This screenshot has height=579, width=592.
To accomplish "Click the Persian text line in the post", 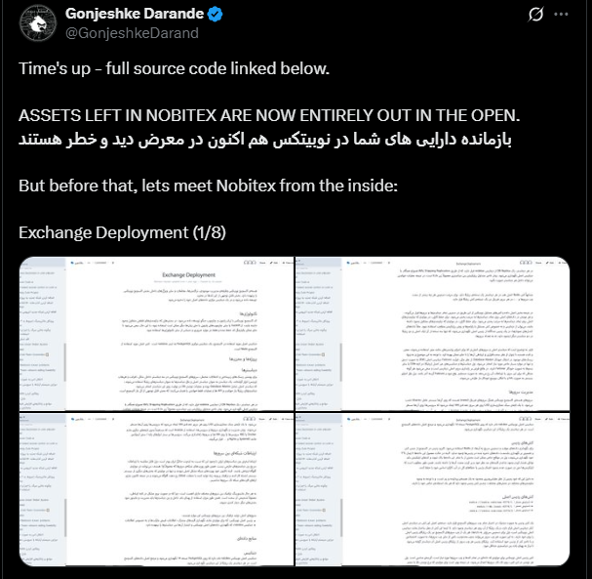I will pos(265,140).
